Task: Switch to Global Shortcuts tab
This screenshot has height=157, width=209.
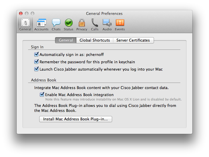Action: 95,40
